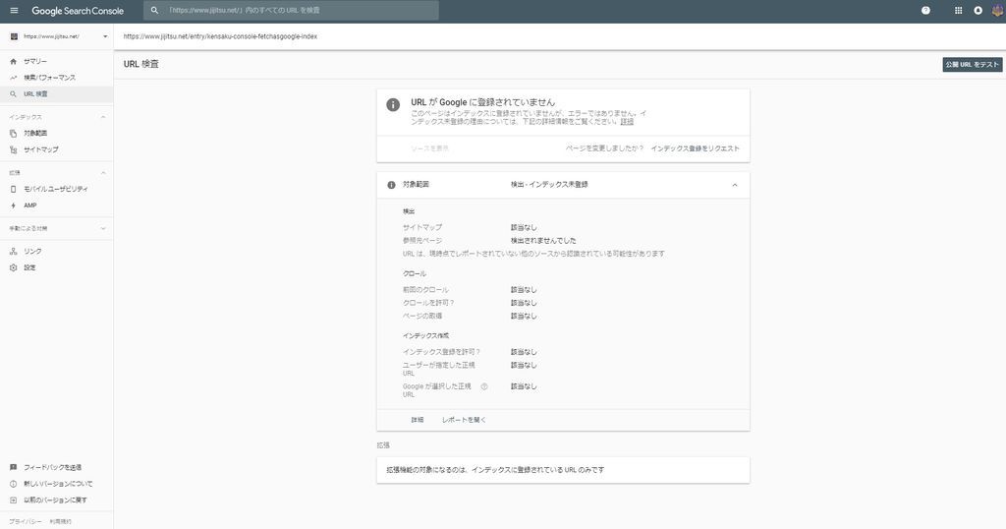Open the property selector https://www.jijitsu.net/ dropdown
Viewport: 1006px width, 529px height.
click(x=57, y=36)
